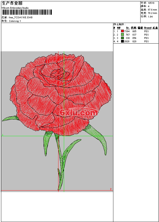Click the red thread color swatch
159x222 pixels.
pos(122,31)
